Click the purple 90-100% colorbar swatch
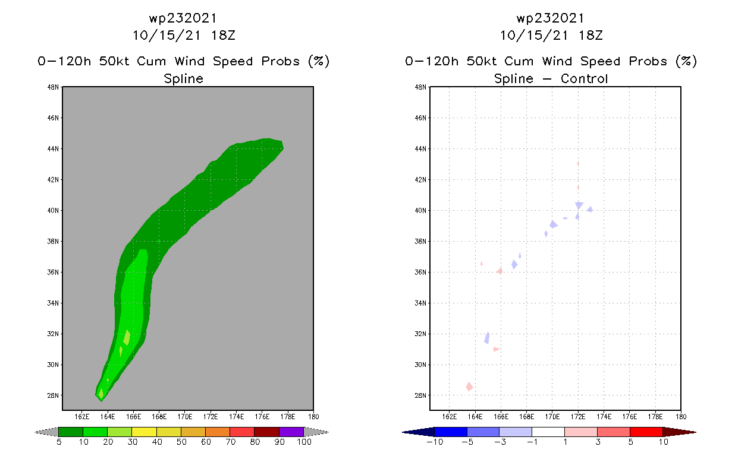 click(291, 432)
